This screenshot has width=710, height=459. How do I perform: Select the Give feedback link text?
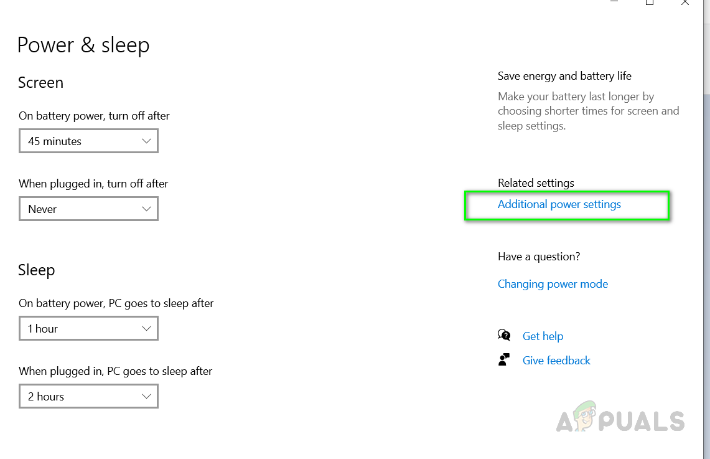(556, 361)
